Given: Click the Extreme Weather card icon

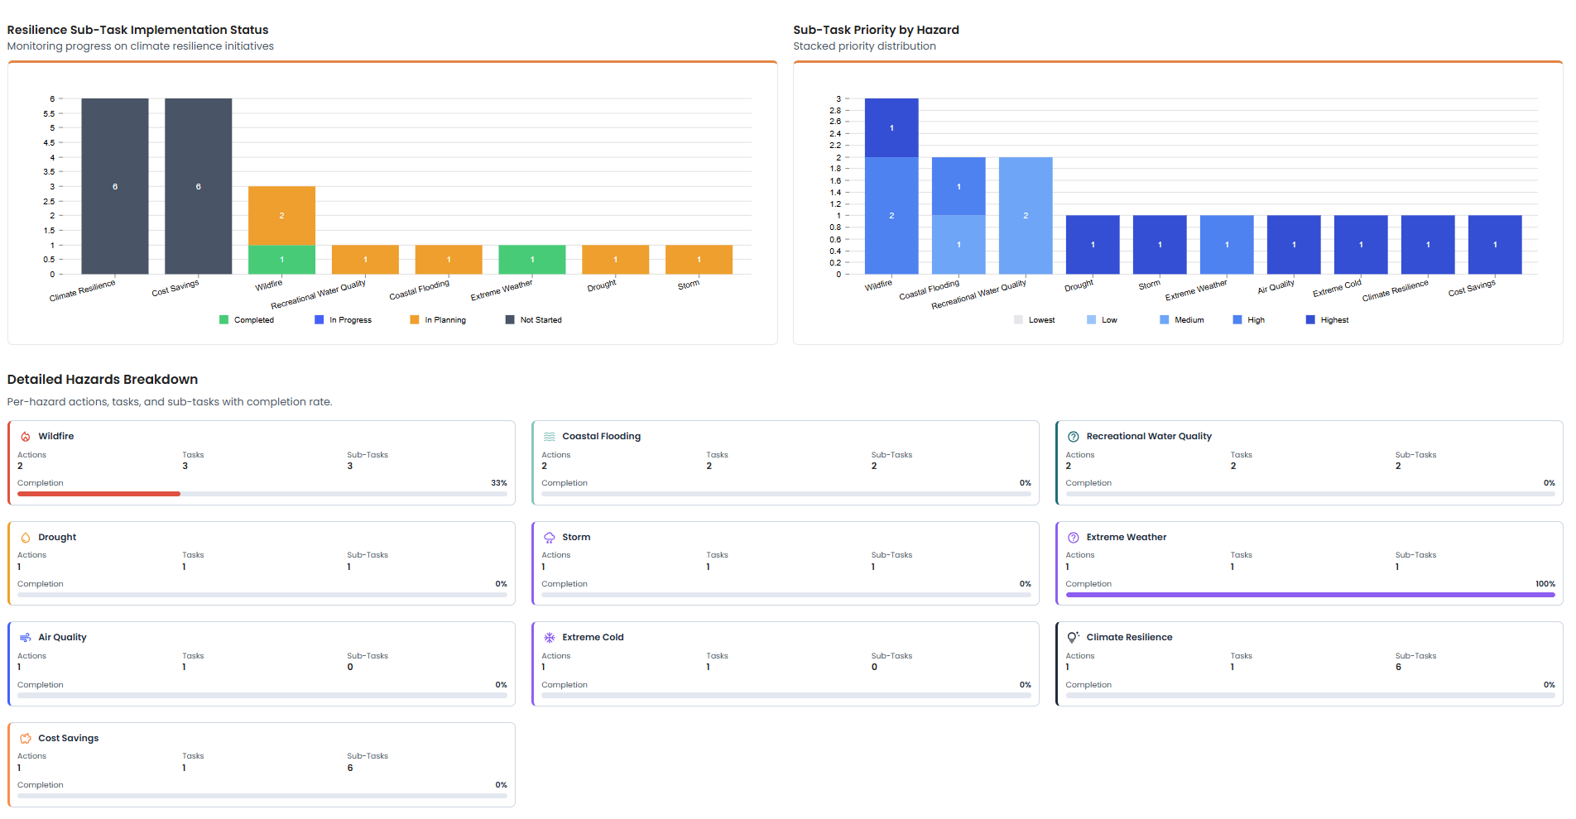Looking at the screenshot, I should pyautogui.click(x=1074, y=538).
